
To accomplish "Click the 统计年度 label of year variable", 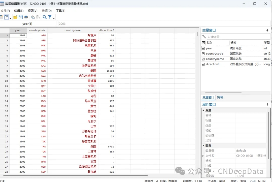I will tap(235, 48).
